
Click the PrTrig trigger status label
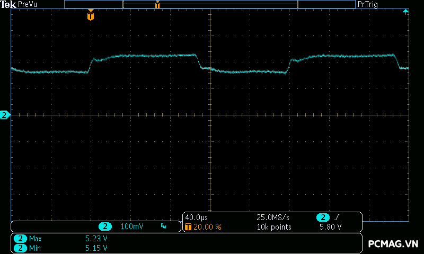point(368,4)
